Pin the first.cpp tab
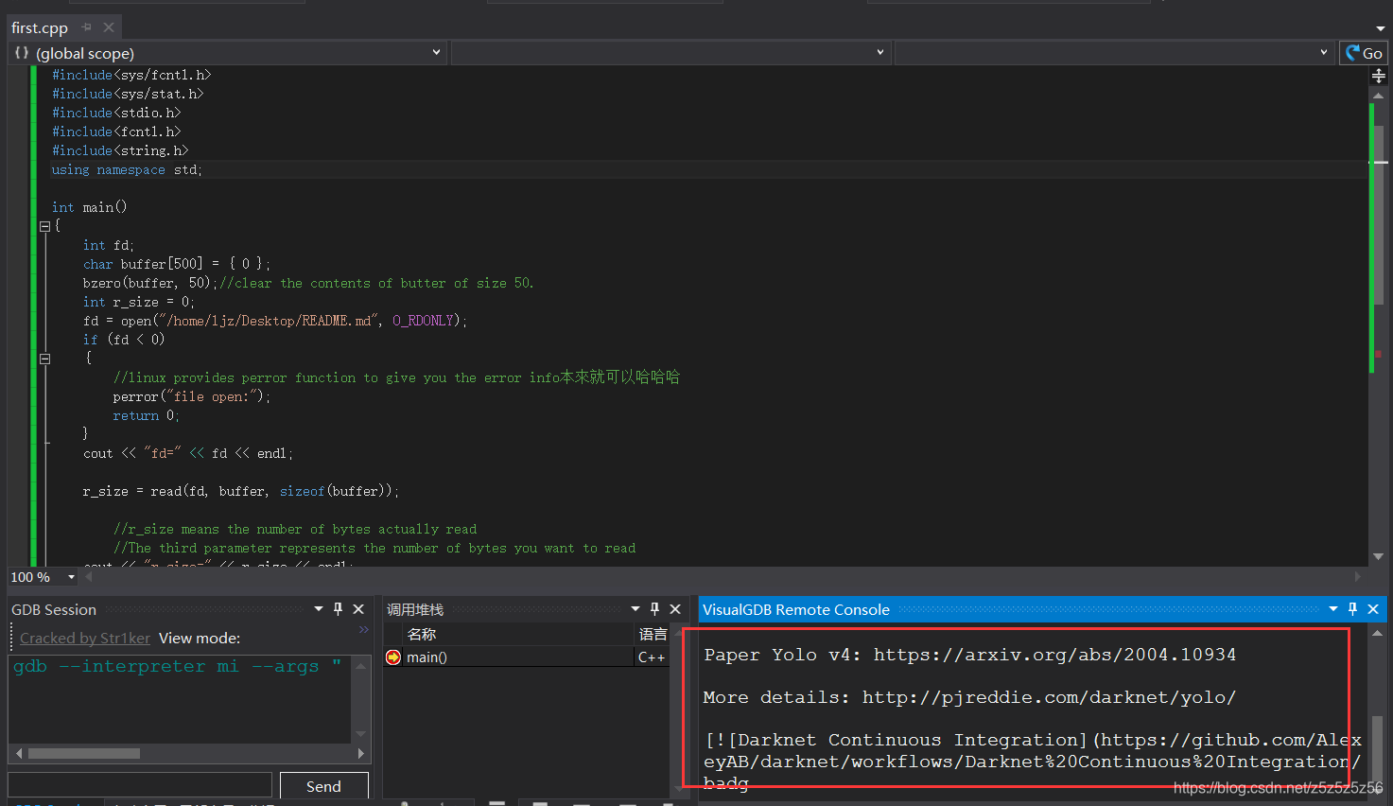 point(86,27)
